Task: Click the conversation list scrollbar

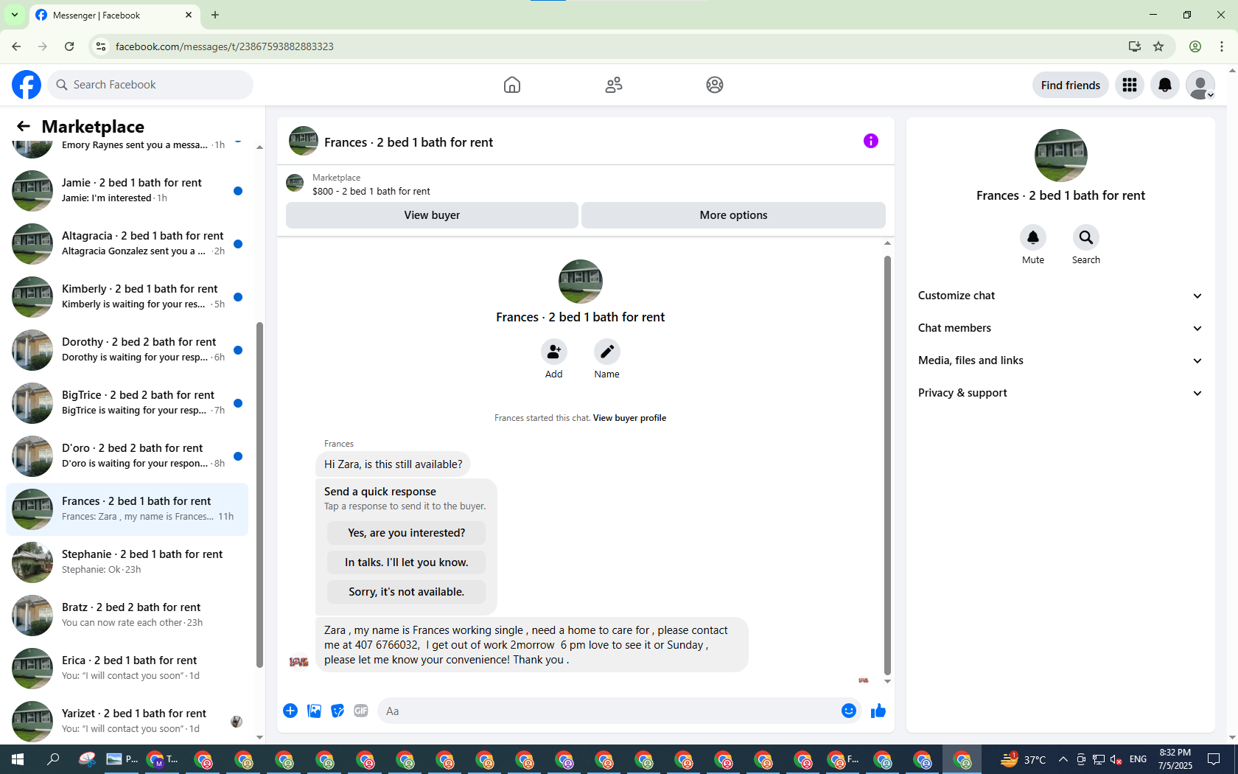Action: click(x=259, y=494)
